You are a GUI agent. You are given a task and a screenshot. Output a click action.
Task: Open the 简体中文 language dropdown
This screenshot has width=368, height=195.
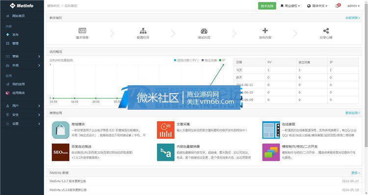coord(317,6)
